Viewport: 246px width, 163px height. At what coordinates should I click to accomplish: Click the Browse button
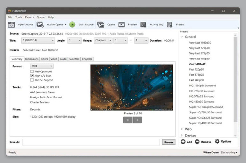(169, 142)
